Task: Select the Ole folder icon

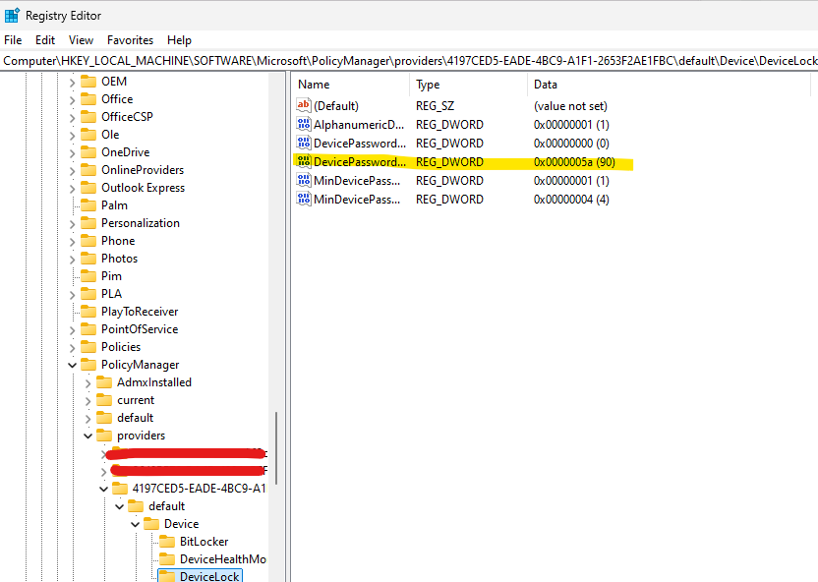Action: coord(88,135)
